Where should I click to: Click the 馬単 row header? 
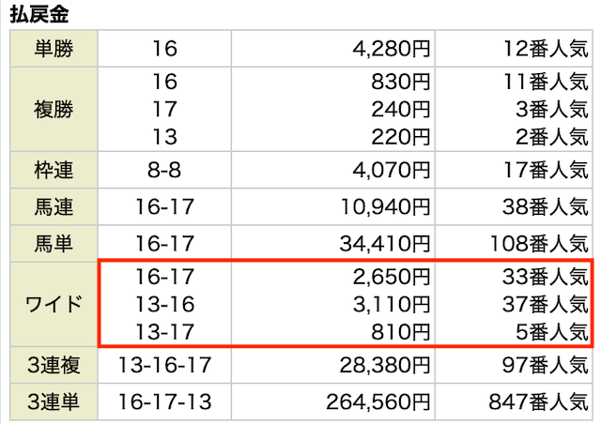coord(54,243)
